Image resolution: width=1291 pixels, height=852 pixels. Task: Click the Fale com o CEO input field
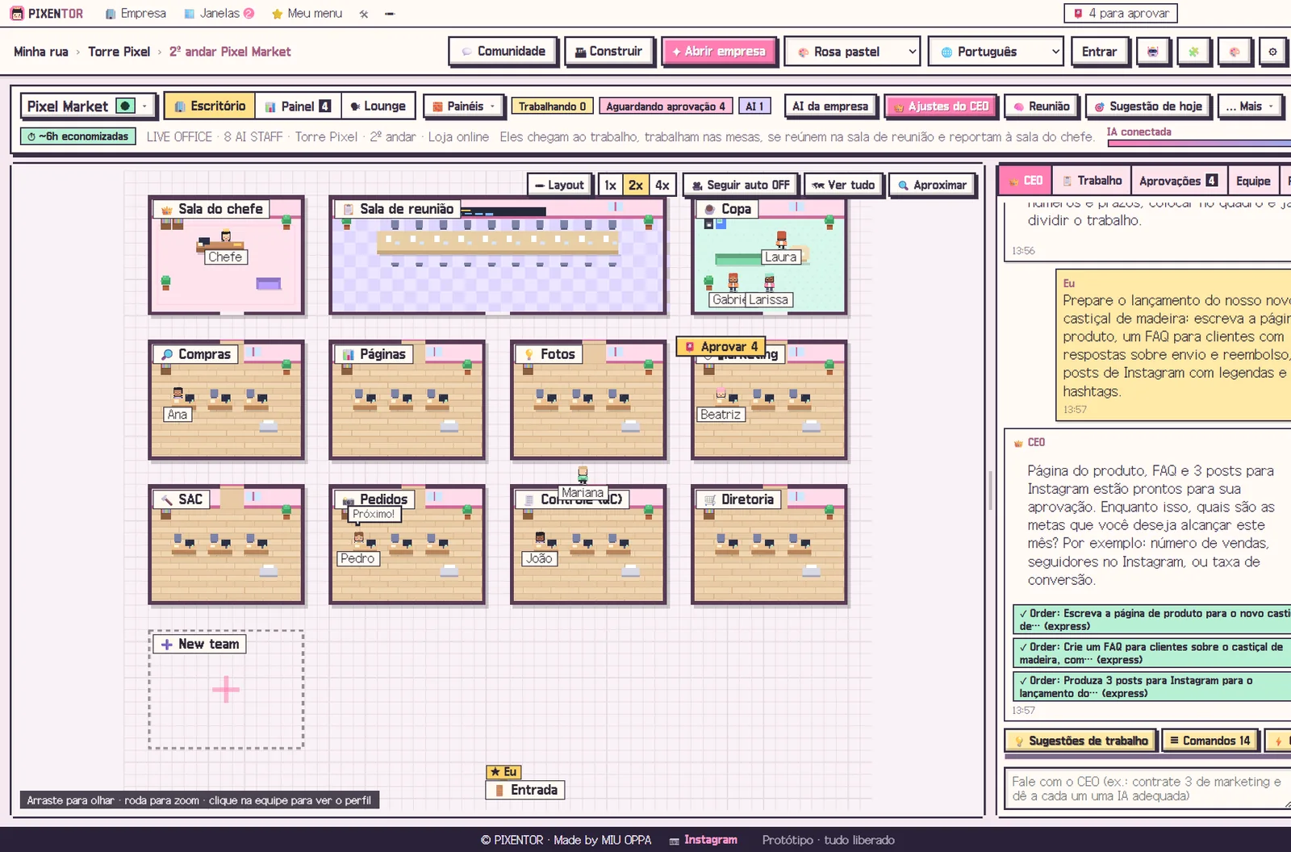[x=1147, y=788]
